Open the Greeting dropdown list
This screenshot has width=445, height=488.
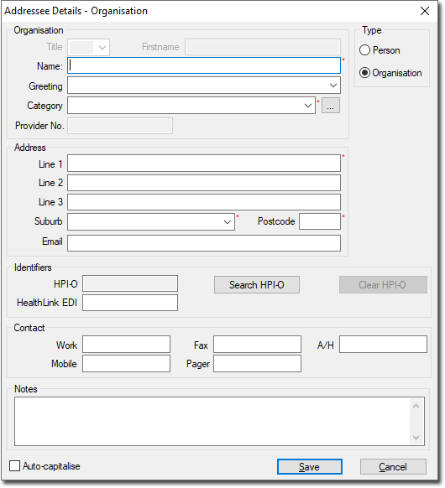click(333, 86)
